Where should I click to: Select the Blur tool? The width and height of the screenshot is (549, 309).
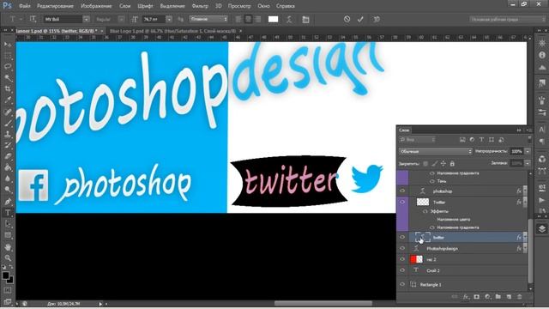(8, 179)
